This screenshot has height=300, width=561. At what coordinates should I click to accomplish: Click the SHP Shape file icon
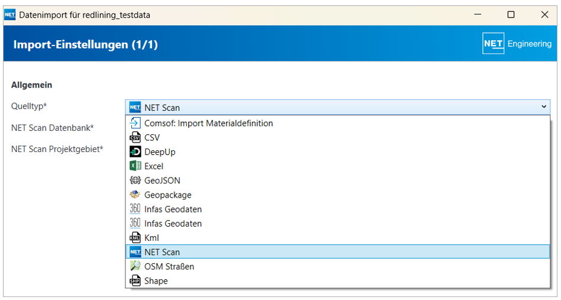click(x=135, y=280)
